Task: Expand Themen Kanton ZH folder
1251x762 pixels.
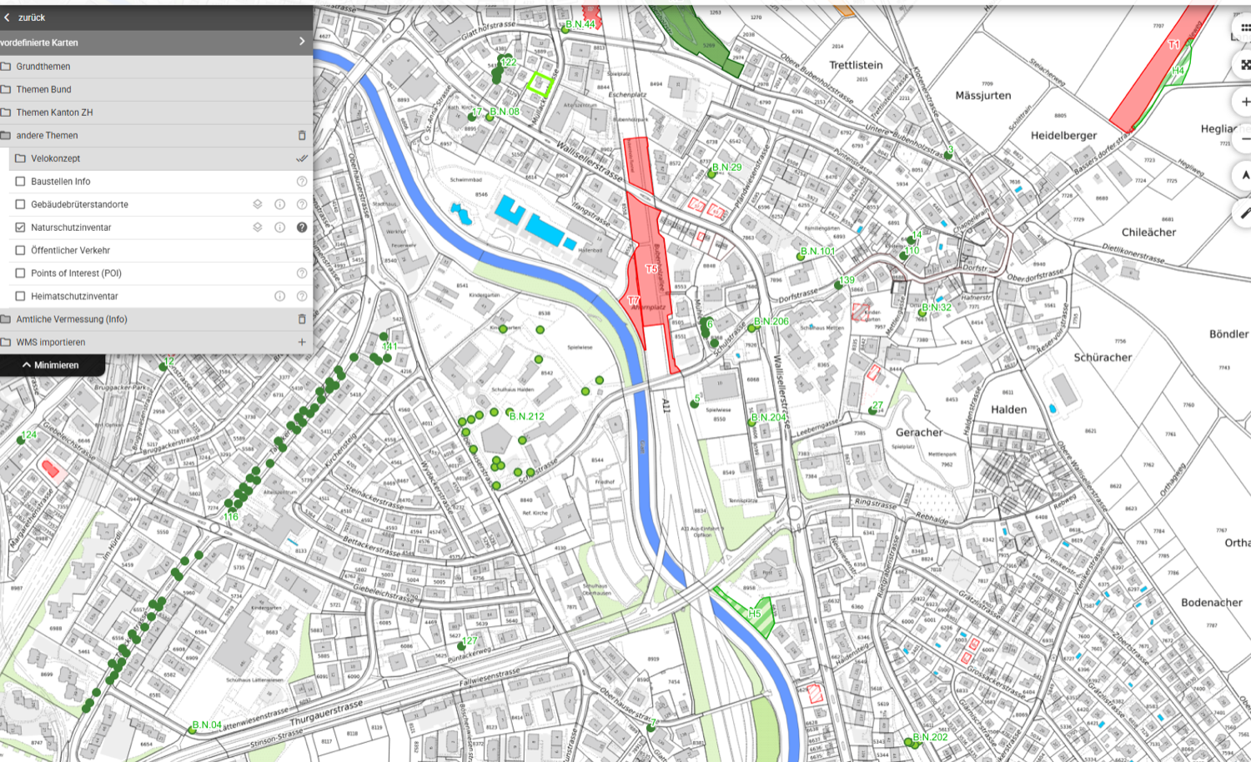Action: [x=54, y=113]
